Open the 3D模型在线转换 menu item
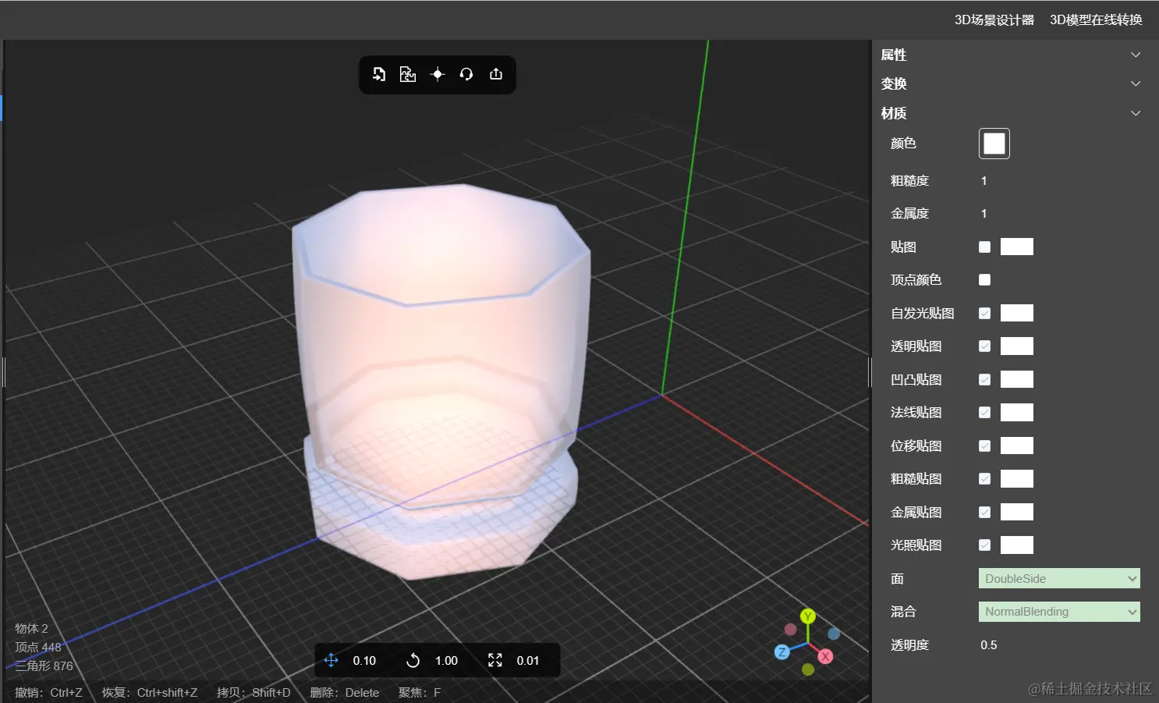Viewport: 1159px width, 703px height. click(x=1096, y=20)
